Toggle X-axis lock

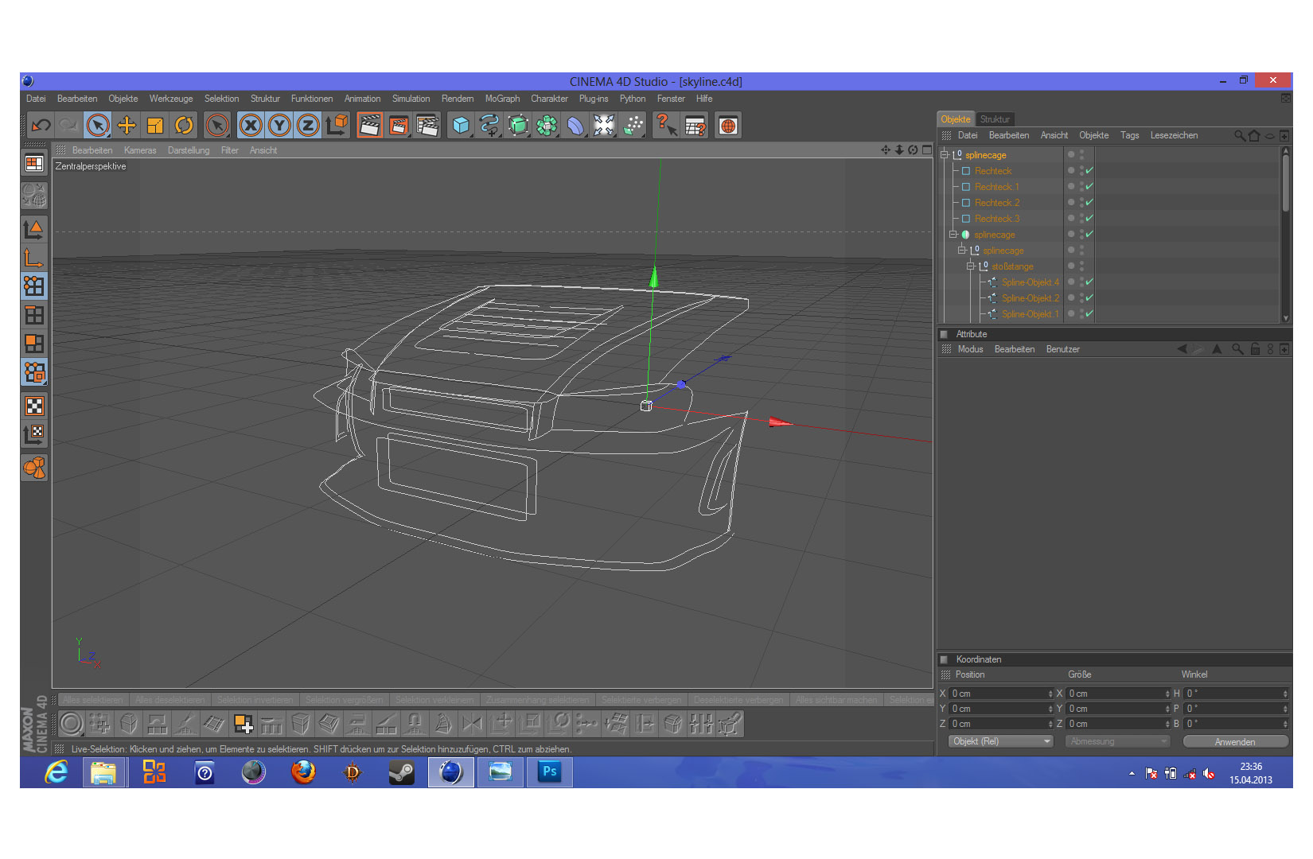tap(251, 126)
